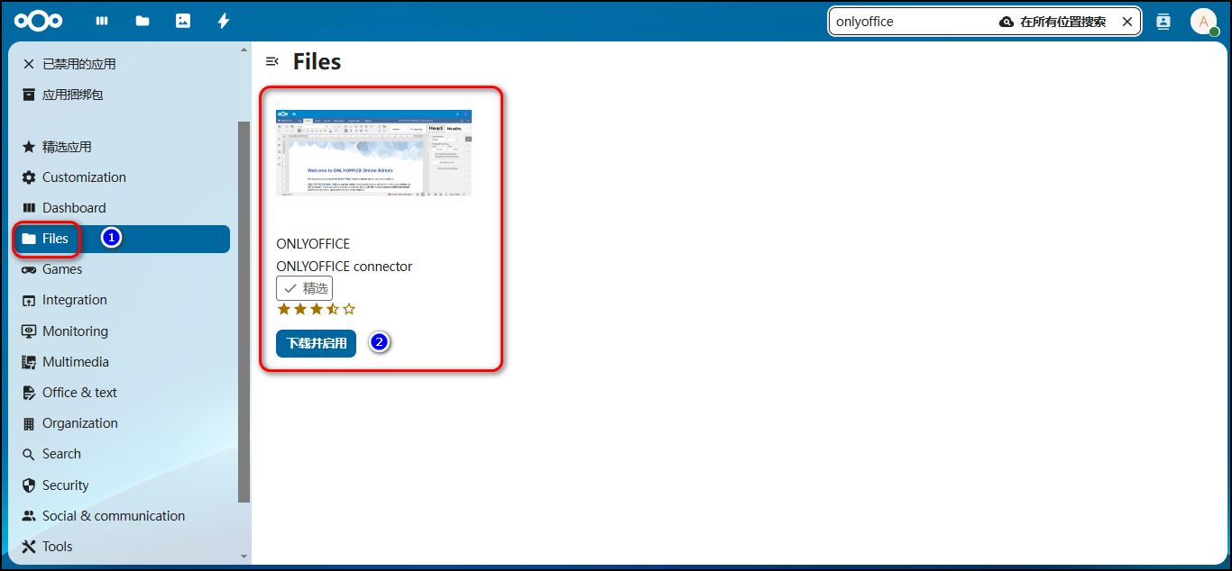Open the Files app icon in top bar
Image resolution: width=1232 pixels, height=571 pixels.
143,21
